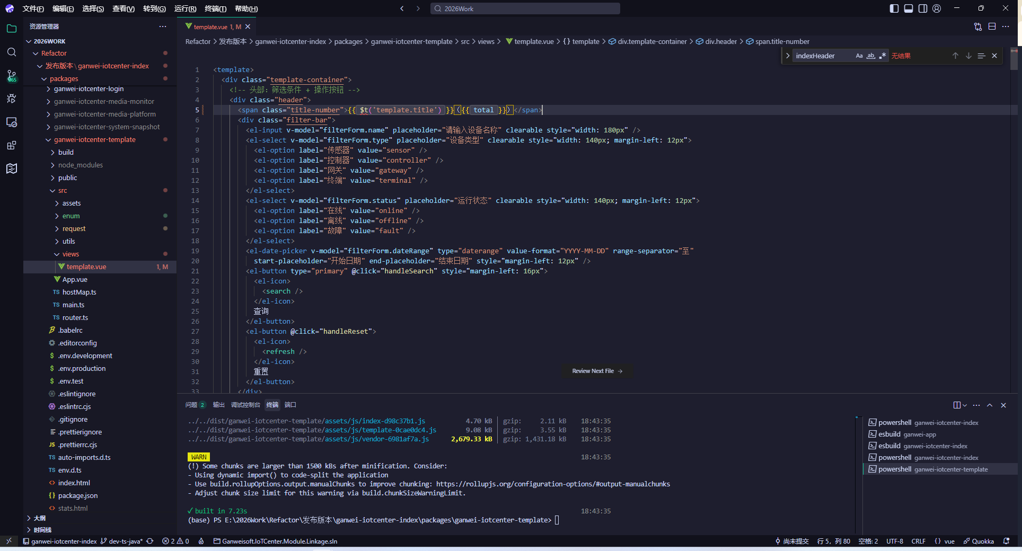The width and height of the screenshot is (1022, 551).
Task: Toggle primary sidebar layout icon
Action: coord(894,8)
